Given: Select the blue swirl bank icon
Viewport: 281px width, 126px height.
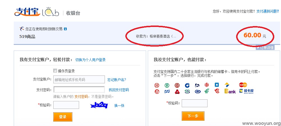Looking at the screenshot, I should (198, 91).
